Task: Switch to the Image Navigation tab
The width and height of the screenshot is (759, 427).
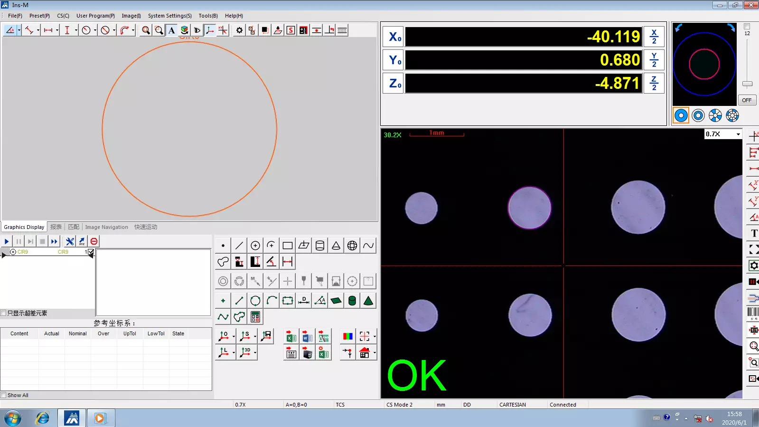Action: [106, 227]
